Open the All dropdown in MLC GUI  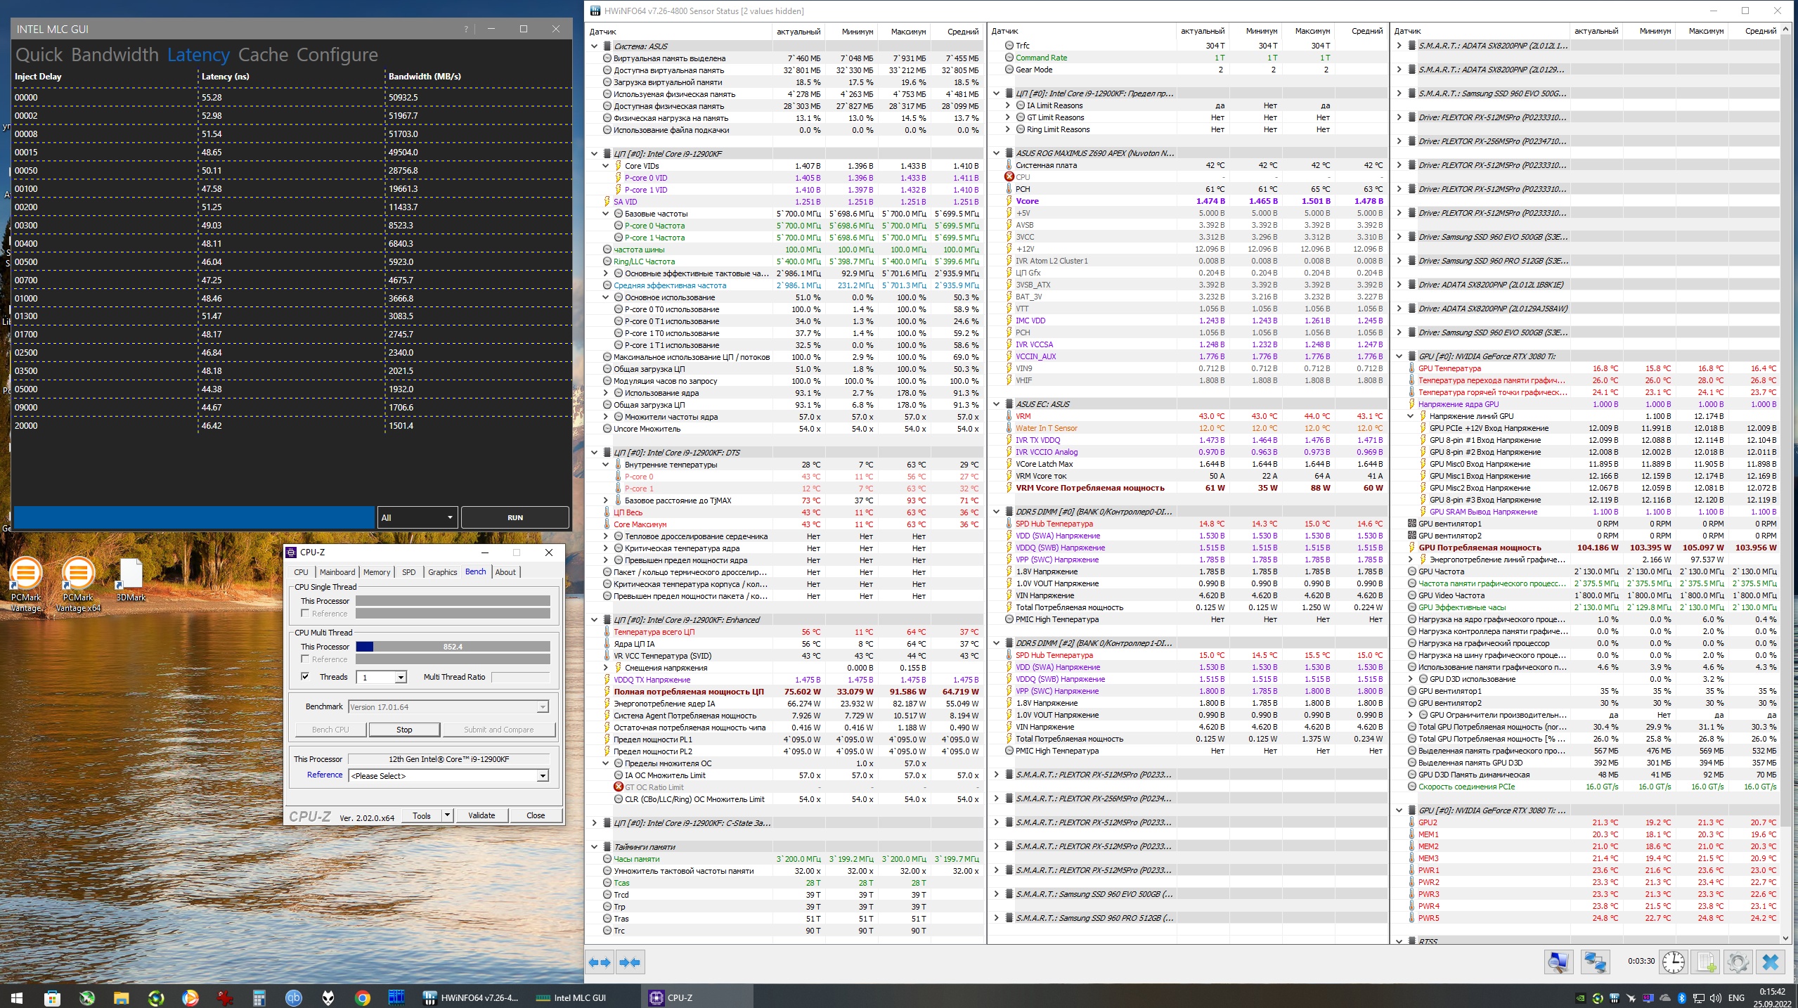coord(418,517)
